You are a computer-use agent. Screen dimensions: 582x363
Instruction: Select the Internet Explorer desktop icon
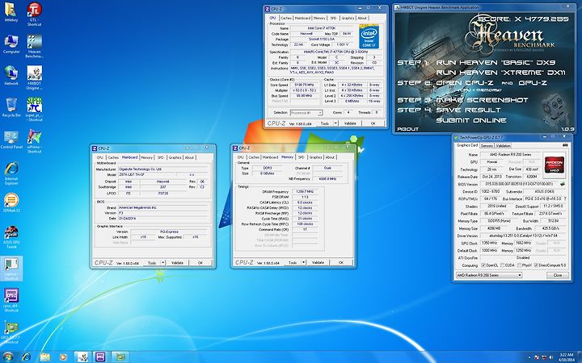point(11,173)
